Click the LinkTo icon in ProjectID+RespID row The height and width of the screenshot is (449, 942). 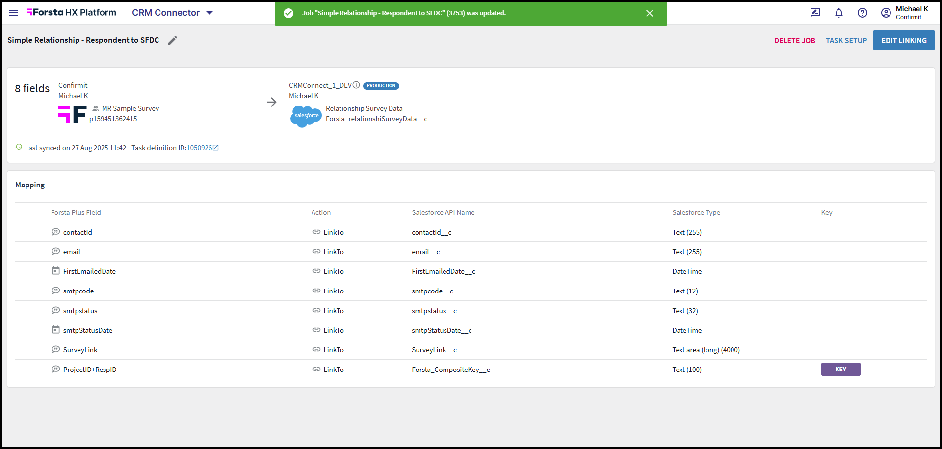(x=316, y=369)
